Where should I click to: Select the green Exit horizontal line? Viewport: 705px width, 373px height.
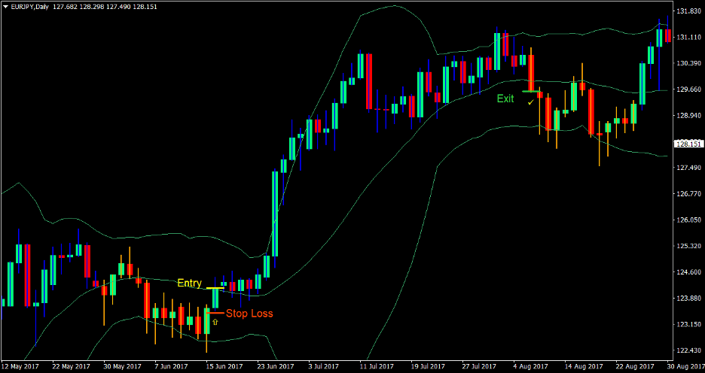(531, 91)
